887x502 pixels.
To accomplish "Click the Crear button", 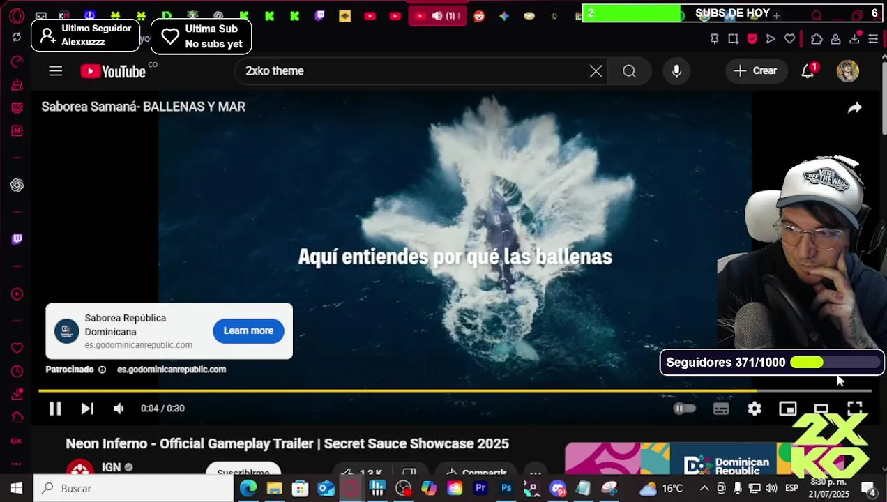I will click(755, 70).
